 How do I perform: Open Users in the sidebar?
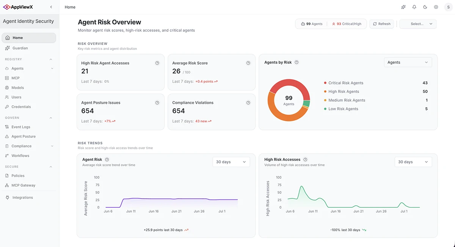pos(29,97)
